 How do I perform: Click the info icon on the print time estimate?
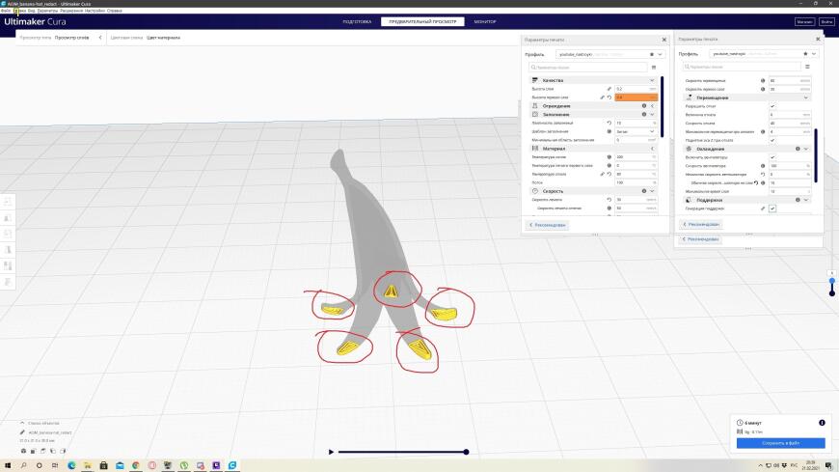[822, 423]
